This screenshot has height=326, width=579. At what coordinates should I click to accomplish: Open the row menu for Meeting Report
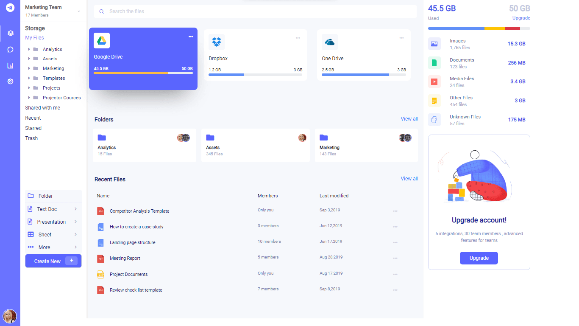click(395, 258)
